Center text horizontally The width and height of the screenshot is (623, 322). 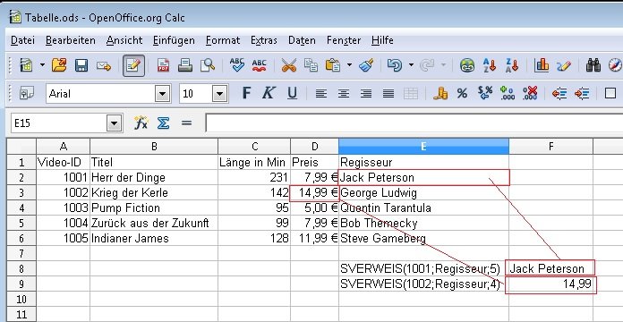344,94
